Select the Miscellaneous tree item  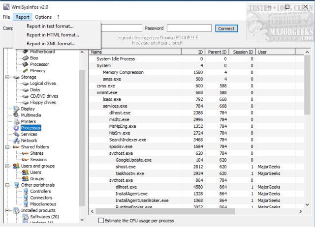[x=43, y=204]
